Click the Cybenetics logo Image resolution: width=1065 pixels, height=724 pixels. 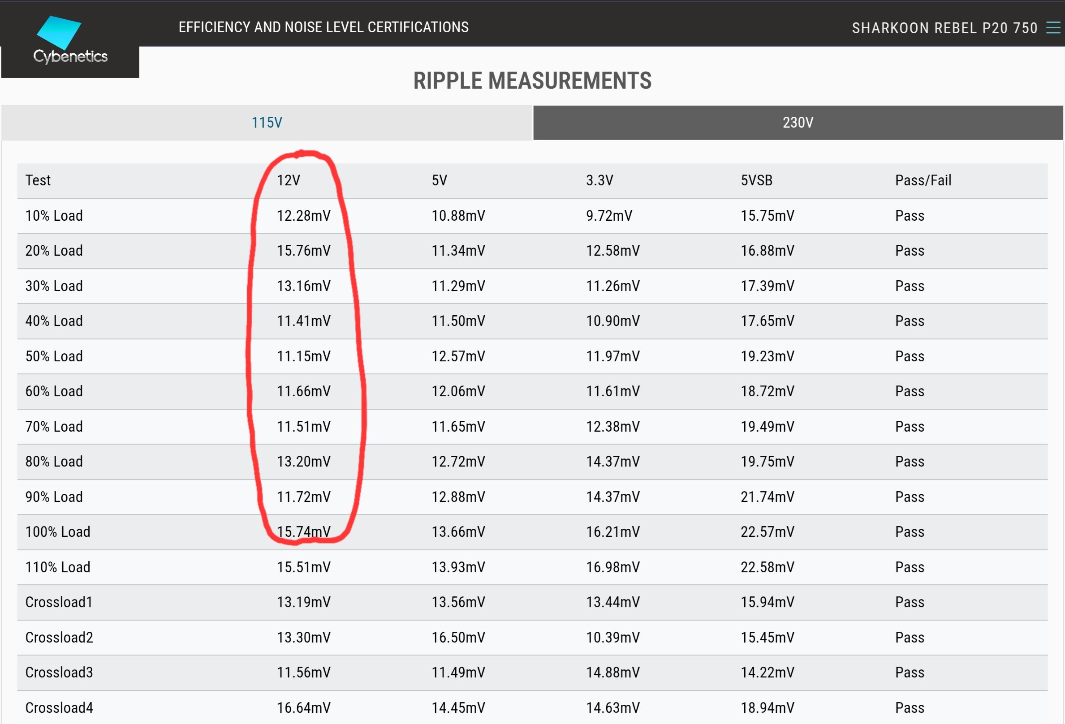pos(69,40)
